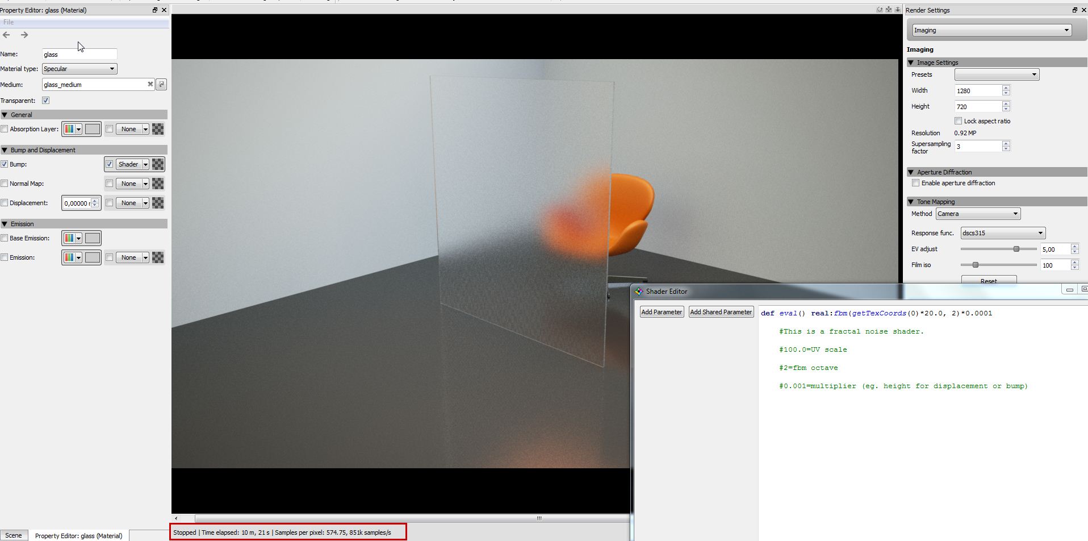Image resolution: width=1088 pixels, height=541 pixels.
Task: Toggle the Transparent checkbox
Action: pyautogui.click(x=46, y=101)
